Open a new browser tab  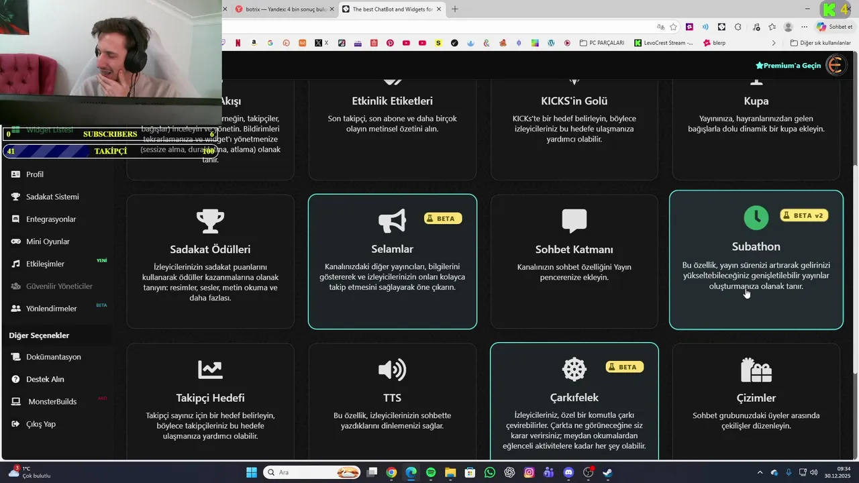pyautogui.click(x=455, y=9)
